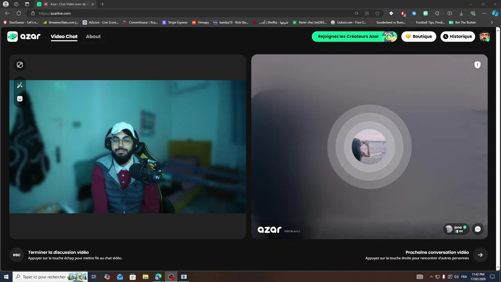
Task: Open the Boutique shop button
Action: coord(419,36)
